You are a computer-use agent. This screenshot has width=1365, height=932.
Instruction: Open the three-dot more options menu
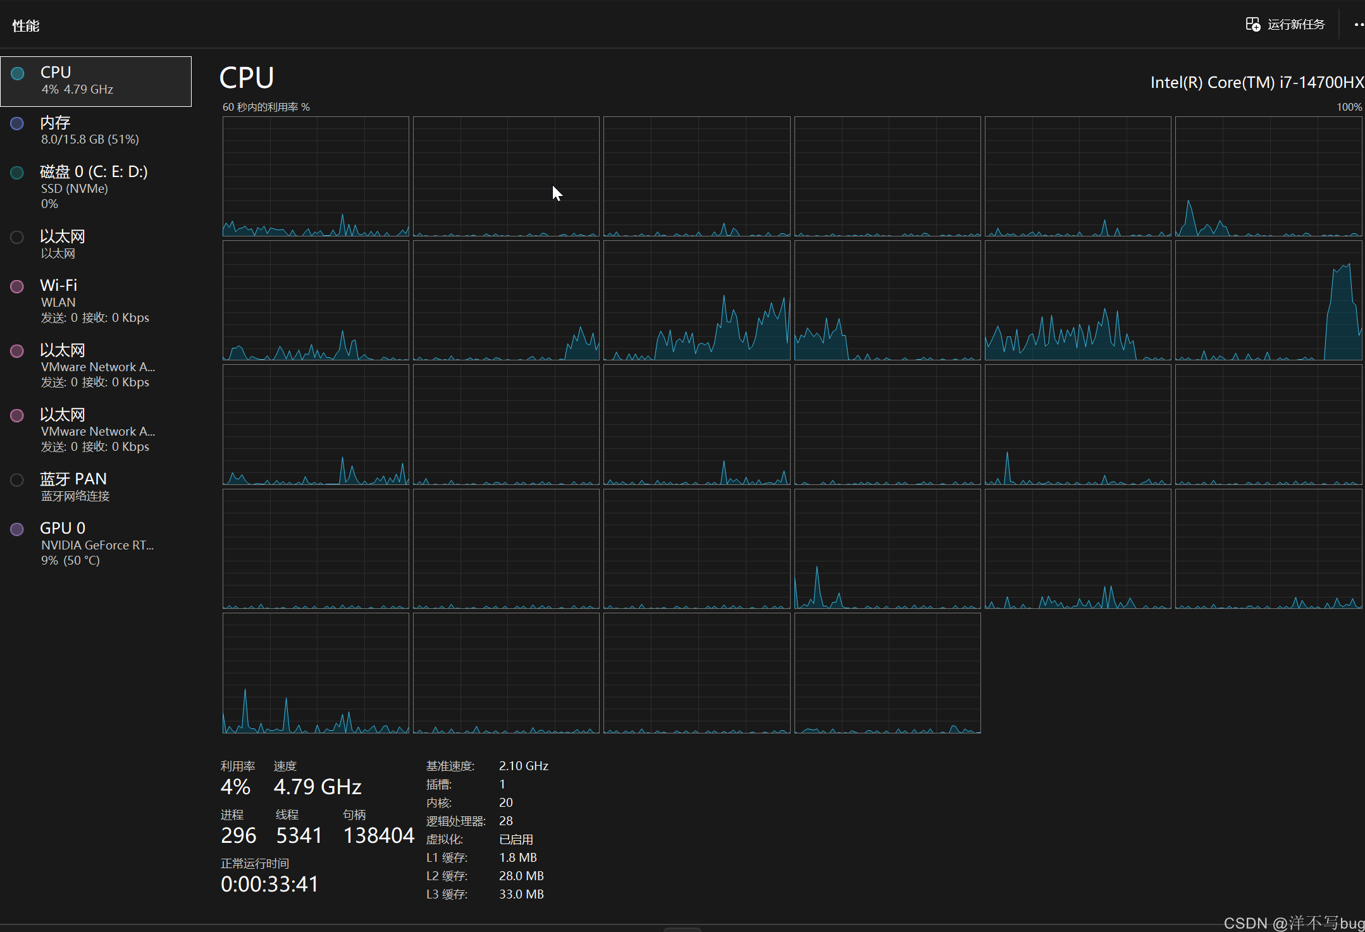pyautogui.click(x=1358, y=25)
